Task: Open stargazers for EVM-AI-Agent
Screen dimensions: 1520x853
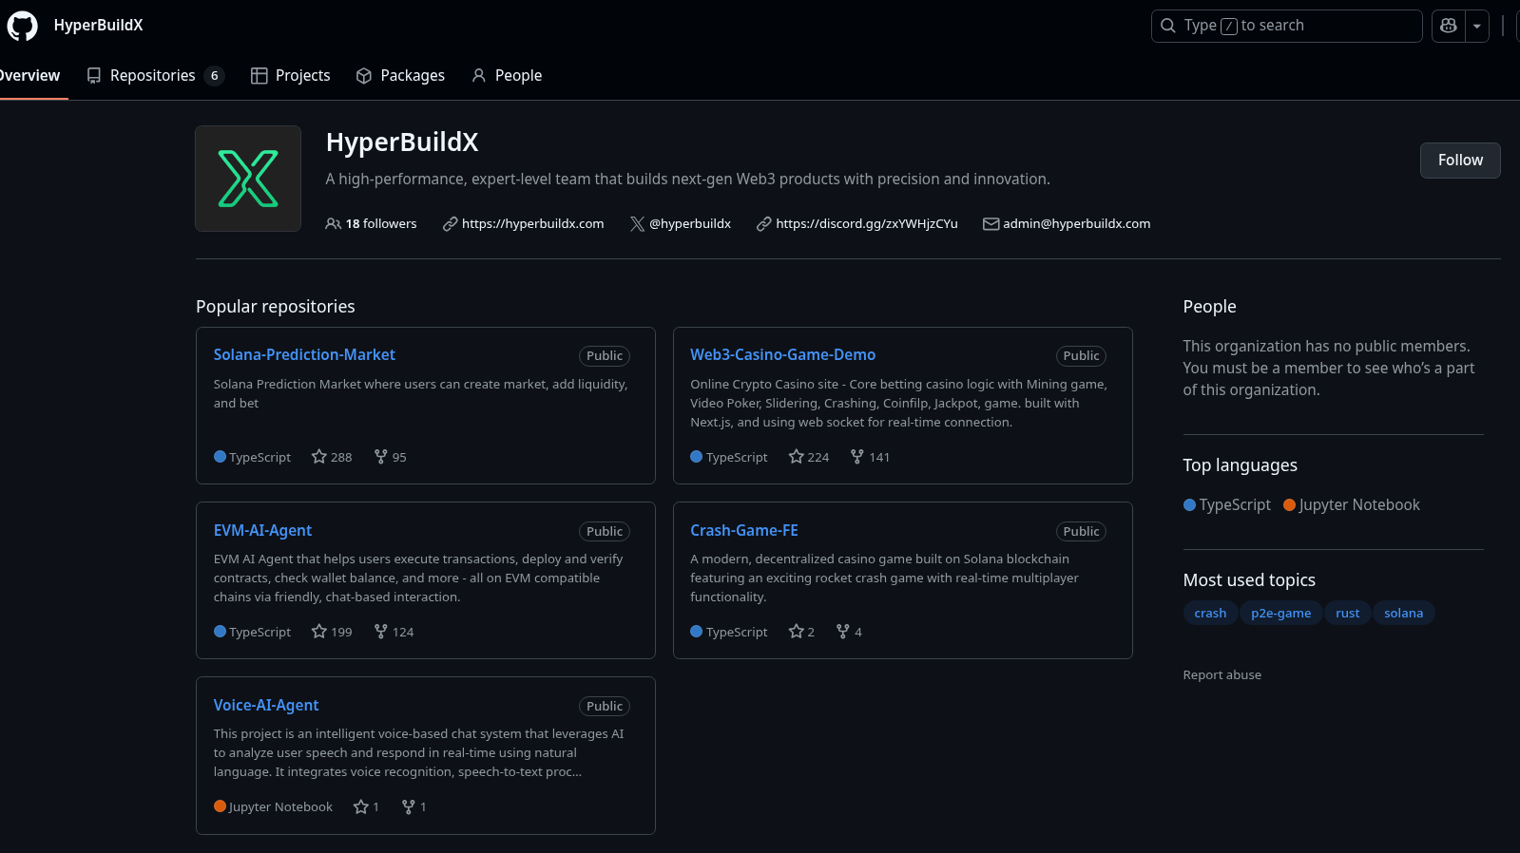Action: point(332,632)
